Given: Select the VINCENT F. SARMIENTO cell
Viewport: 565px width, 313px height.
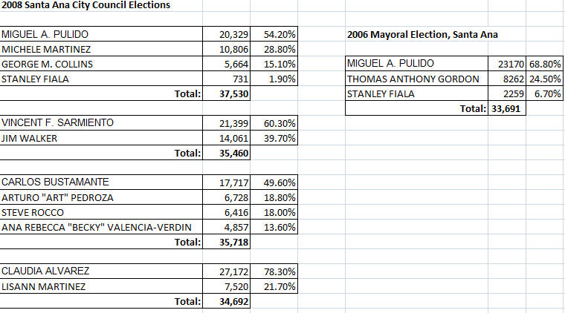Looking at the screenshot, I should click(101, 123).
